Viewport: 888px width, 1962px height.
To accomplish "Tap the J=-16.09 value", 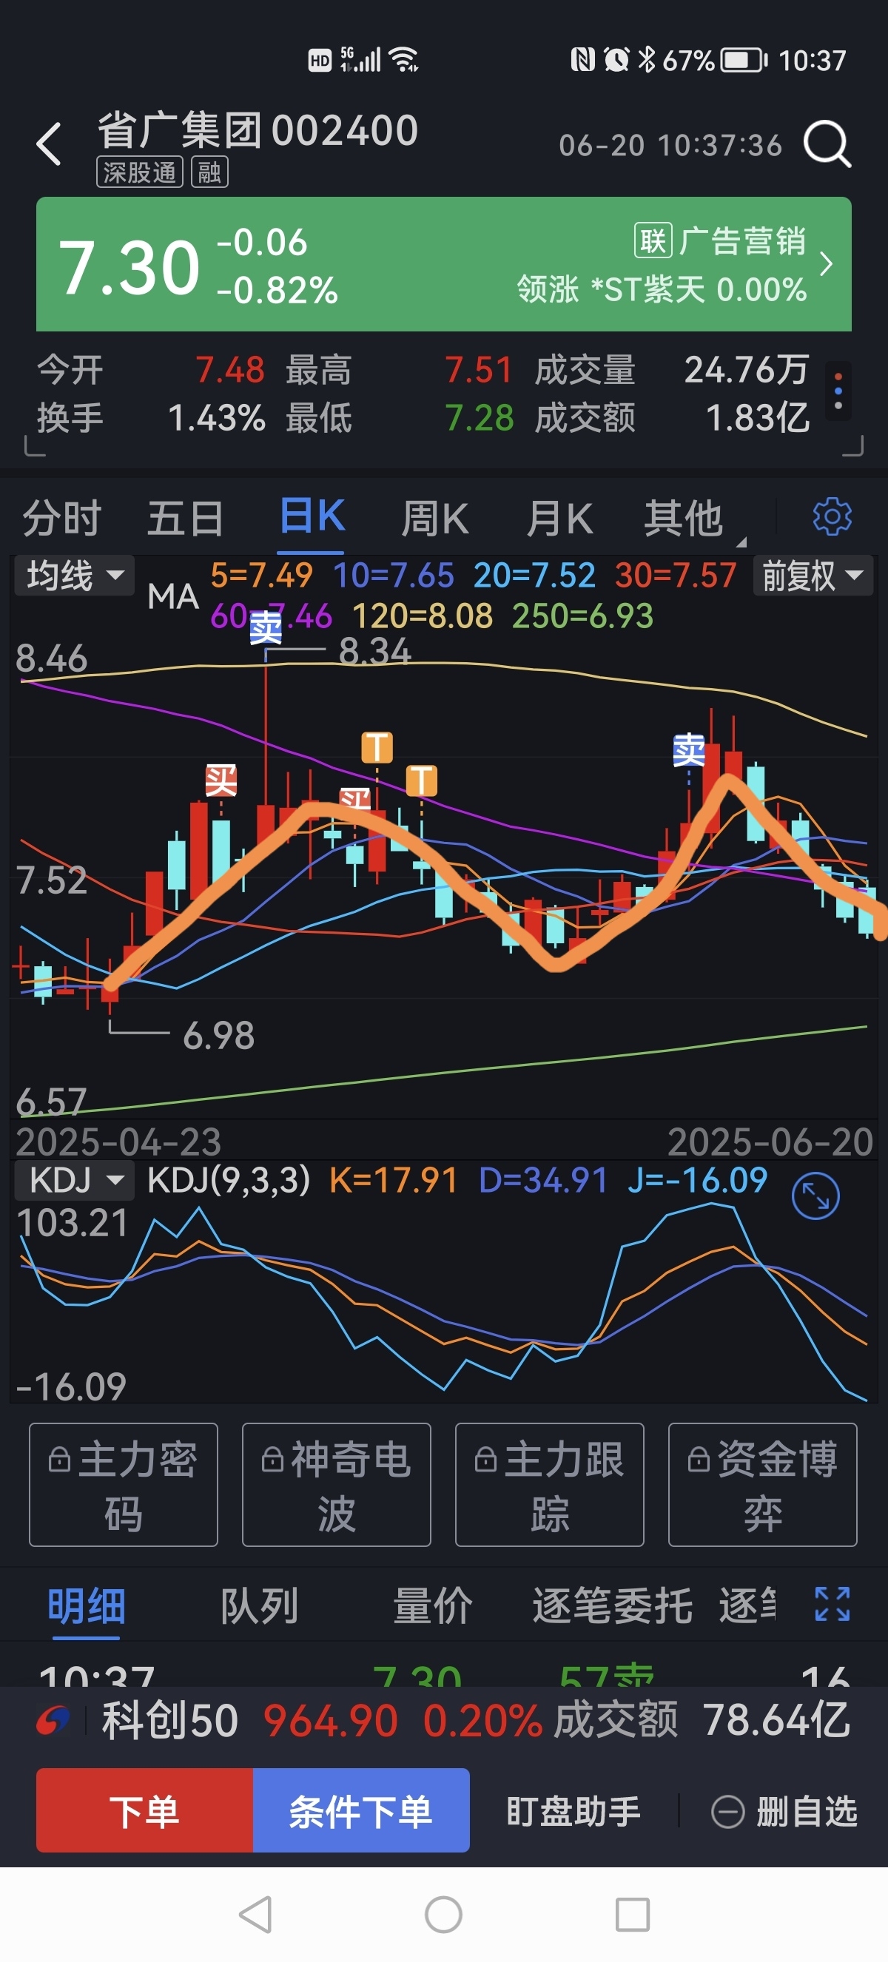I will [697, 1181].
